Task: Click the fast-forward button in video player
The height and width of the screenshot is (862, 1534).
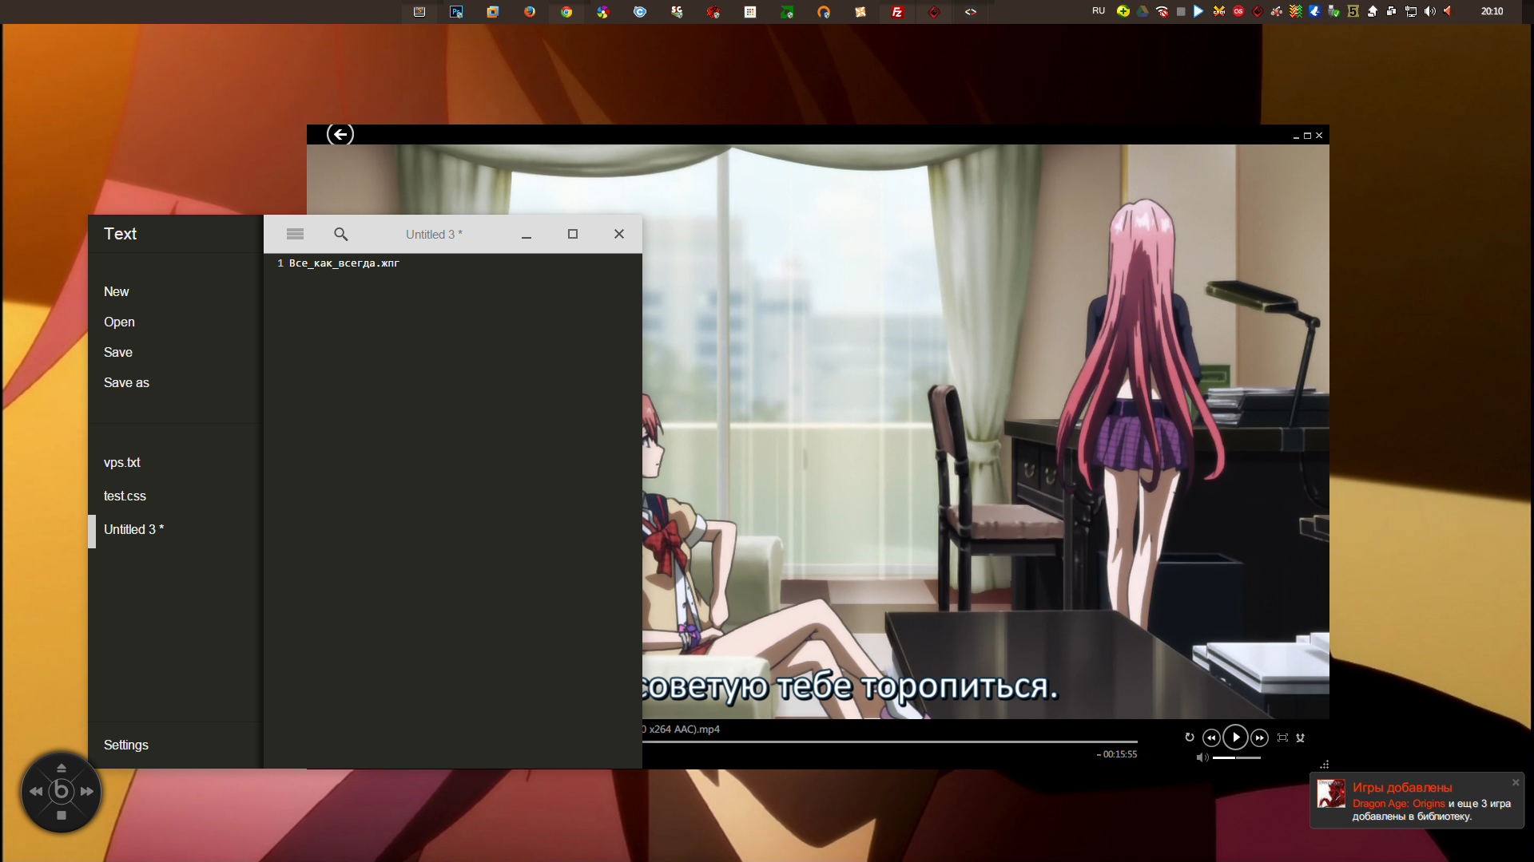Action: point(1260,738)
